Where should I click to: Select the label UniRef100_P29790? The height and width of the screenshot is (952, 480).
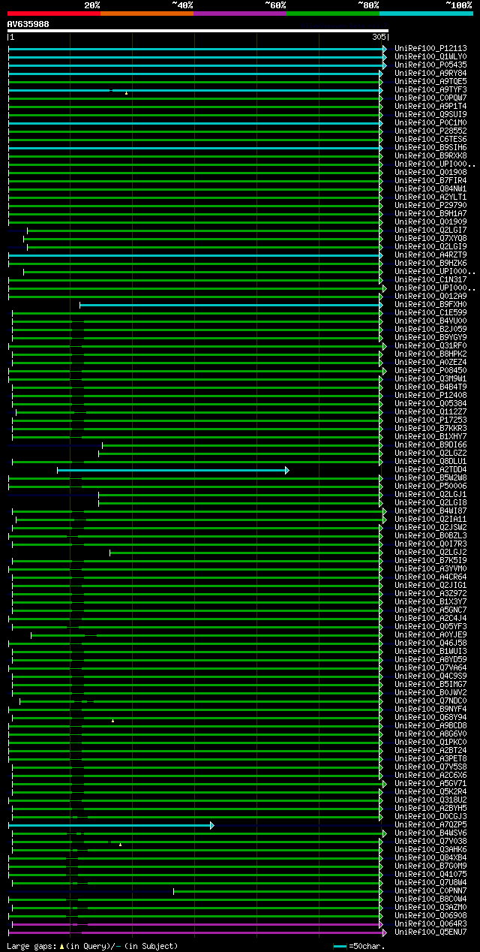[430, 205]
